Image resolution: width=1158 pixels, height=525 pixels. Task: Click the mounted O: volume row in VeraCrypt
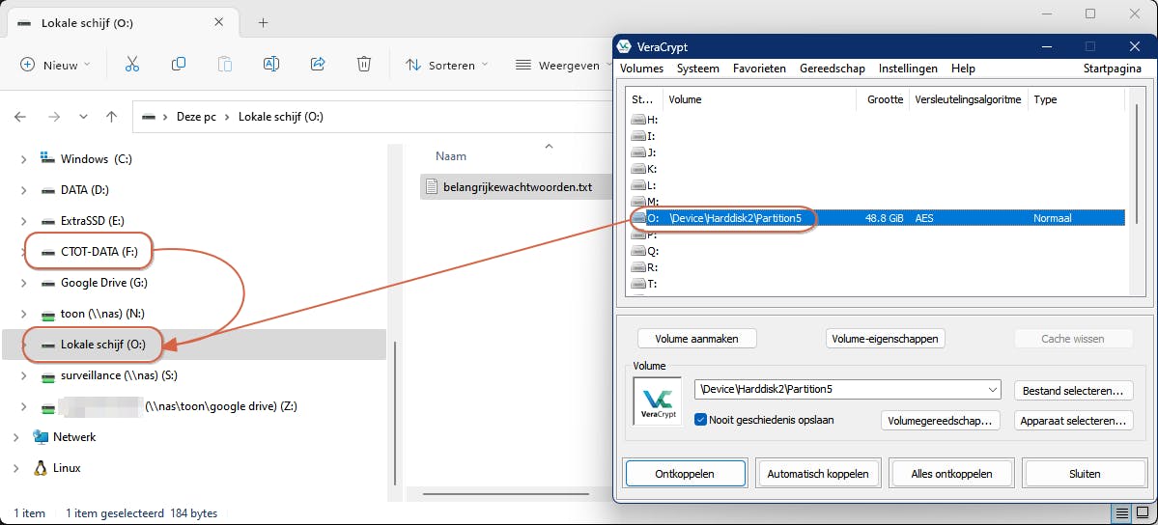coord(877,218)
